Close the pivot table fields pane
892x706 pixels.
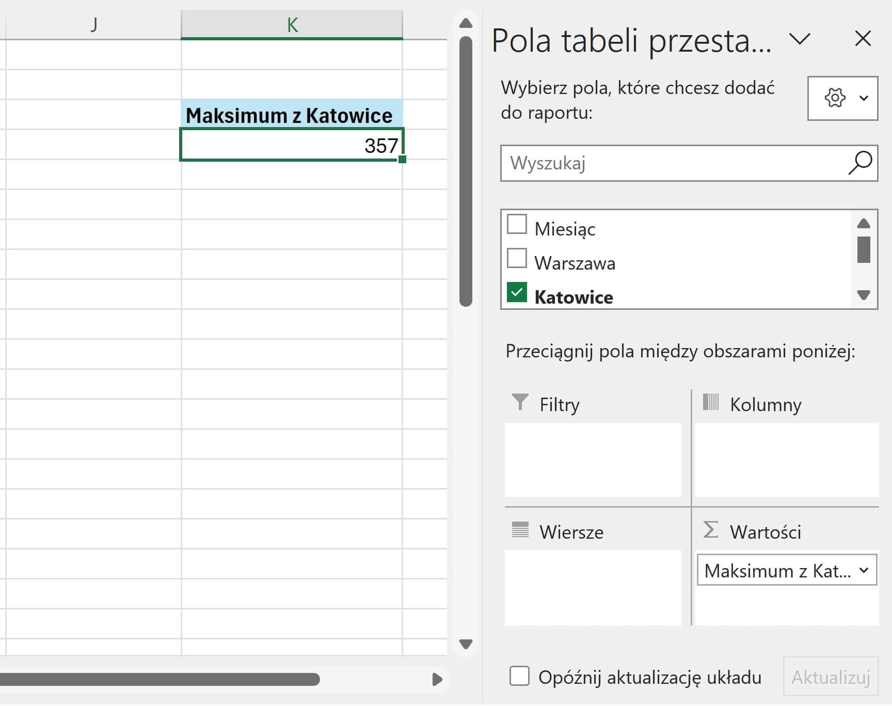[863, 39]
